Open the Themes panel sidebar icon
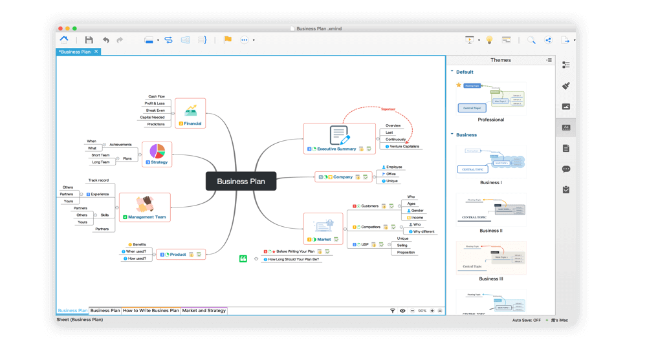Viewport: 647px width, 349px height. click(566, 127)
